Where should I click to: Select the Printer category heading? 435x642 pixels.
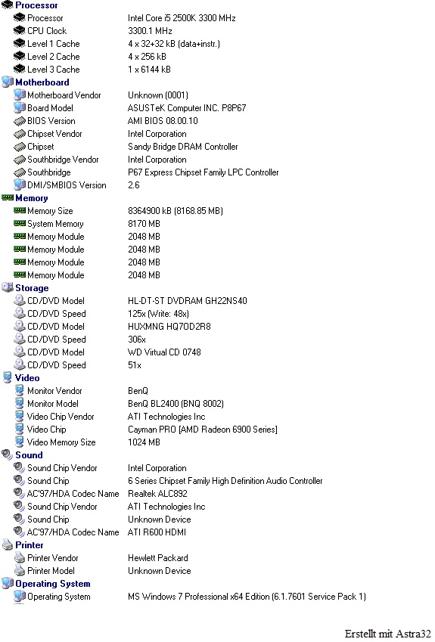click(29, 545)
